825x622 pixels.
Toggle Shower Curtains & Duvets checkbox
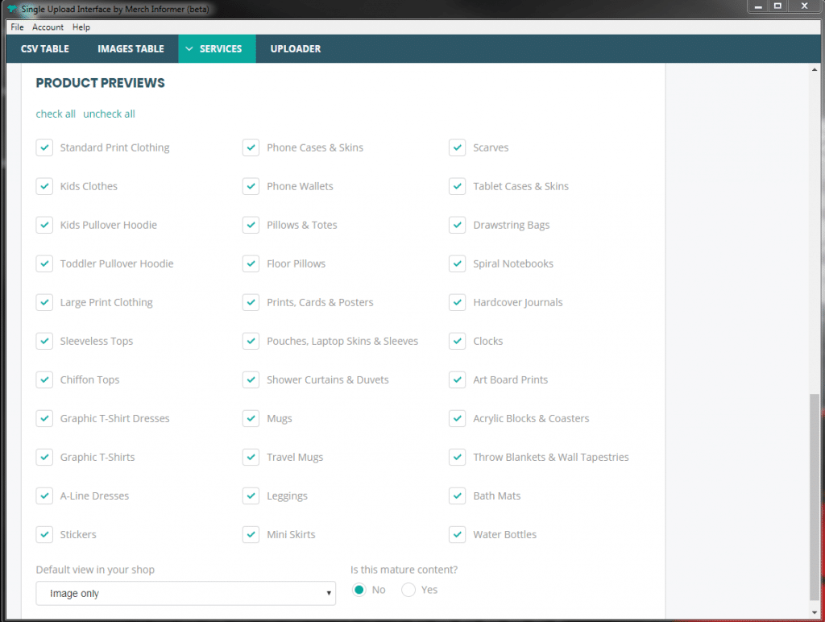251,379
